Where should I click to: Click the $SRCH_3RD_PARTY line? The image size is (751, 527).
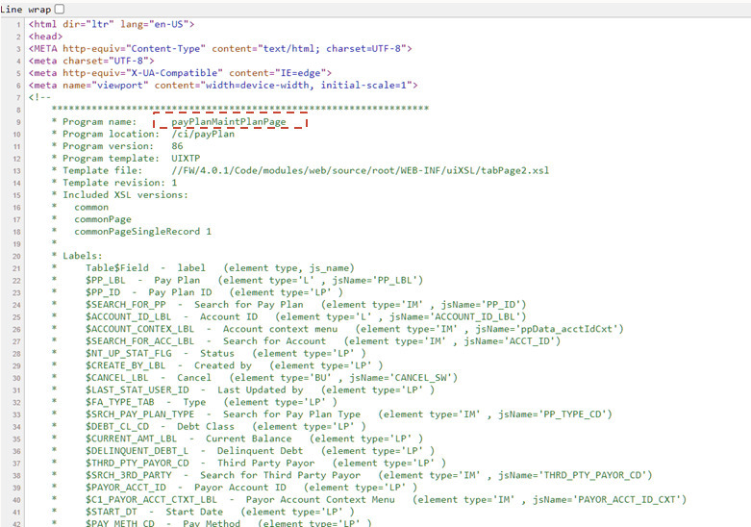pos(369,476)
